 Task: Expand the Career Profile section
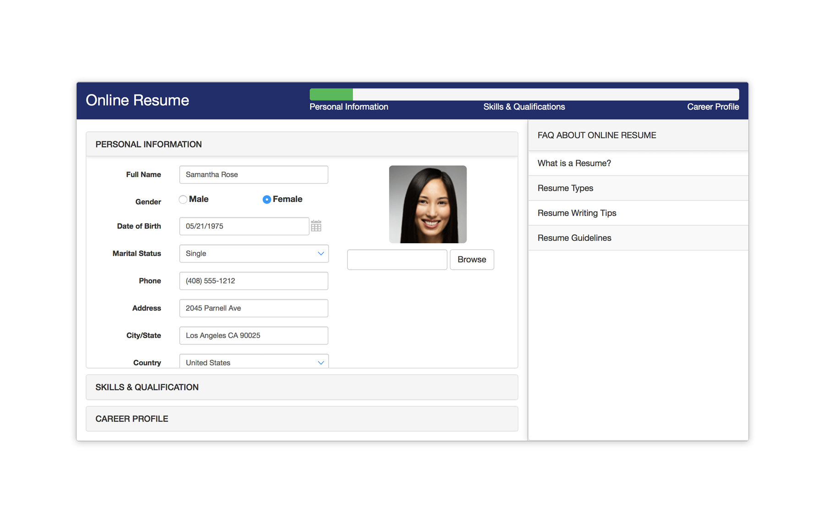click(302, 419)
